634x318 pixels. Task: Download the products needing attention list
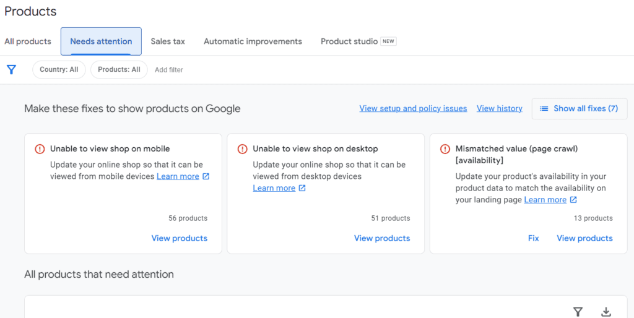coord(606,312)
